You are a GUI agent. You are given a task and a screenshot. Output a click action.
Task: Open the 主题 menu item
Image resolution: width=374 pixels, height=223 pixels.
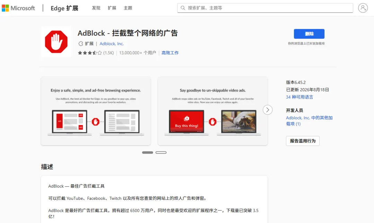(x=128, y=8)
